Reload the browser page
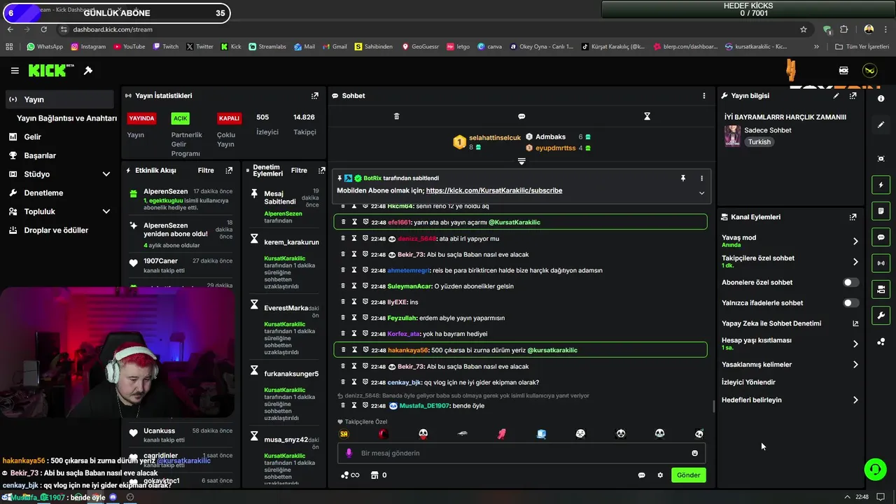 coord(43,29)
